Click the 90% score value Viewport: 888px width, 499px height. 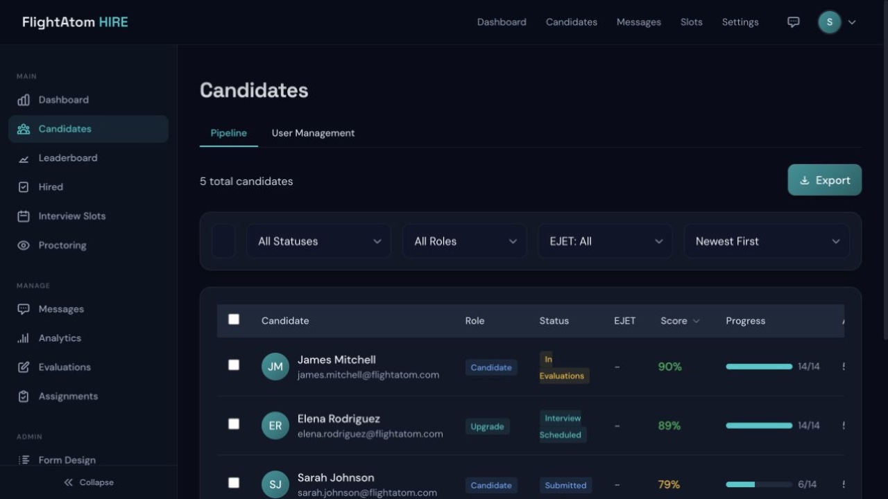[x=670, y=367]
